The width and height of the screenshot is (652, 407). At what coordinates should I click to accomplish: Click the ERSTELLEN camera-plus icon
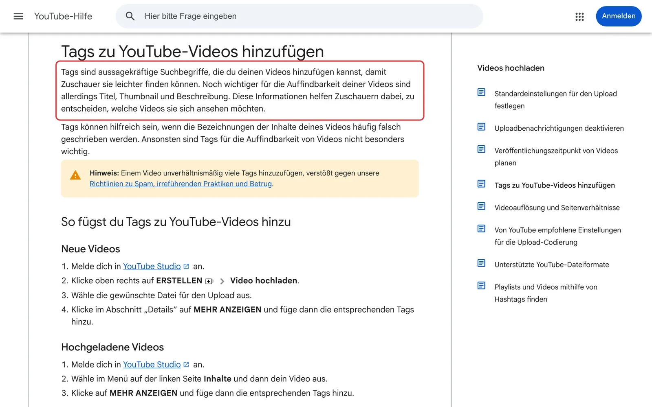point(209,281)
